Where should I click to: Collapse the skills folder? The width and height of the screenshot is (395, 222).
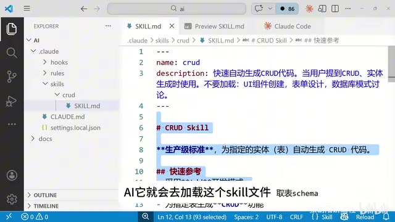pyautogui.click(x=45, y=84)
